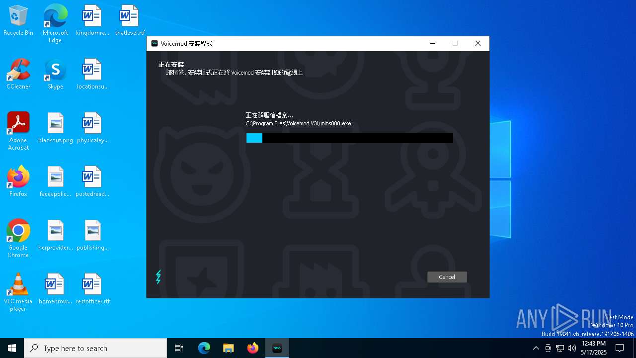Click the installation progress bar
The height and width of the screenshot is (358, 636).
[349, 138]
